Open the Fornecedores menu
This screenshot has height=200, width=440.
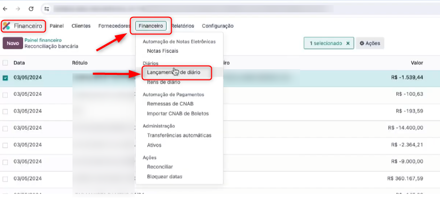(x=115, y=26)
